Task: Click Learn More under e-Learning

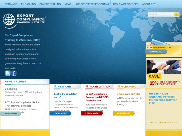Action: (x=124, y=113)
